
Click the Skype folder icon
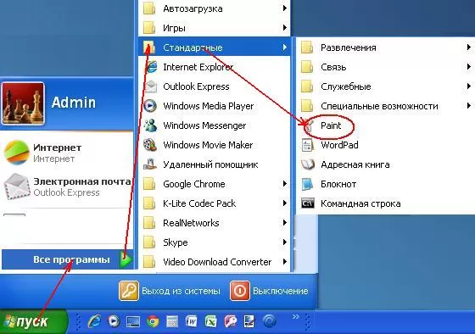point(149,242)
